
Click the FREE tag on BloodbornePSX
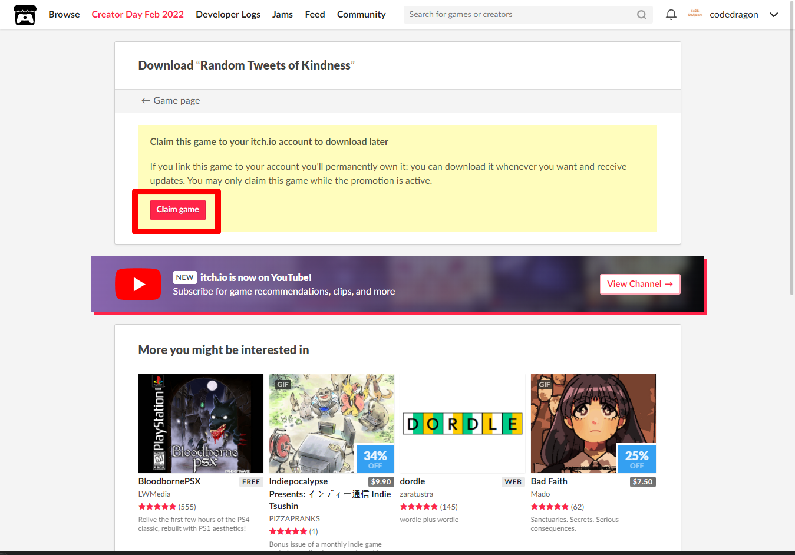coord(251,482)
